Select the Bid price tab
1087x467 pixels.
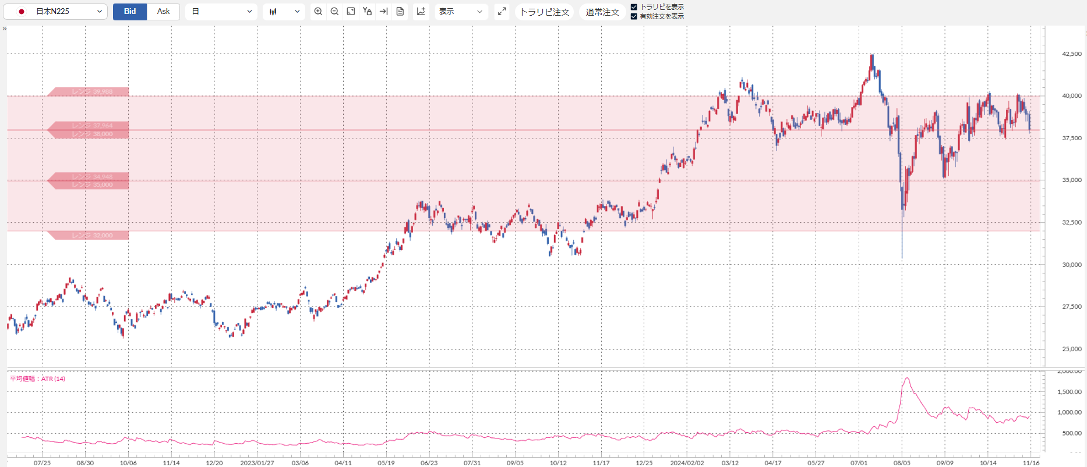point(130,12)
